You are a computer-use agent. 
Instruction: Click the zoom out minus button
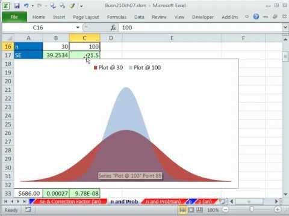tap(226, 209)
